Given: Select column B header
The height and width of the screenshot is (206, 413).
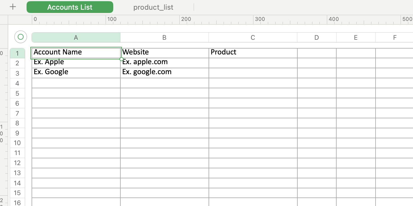Looking at the screenshot, I should click(x=164, y=37).
